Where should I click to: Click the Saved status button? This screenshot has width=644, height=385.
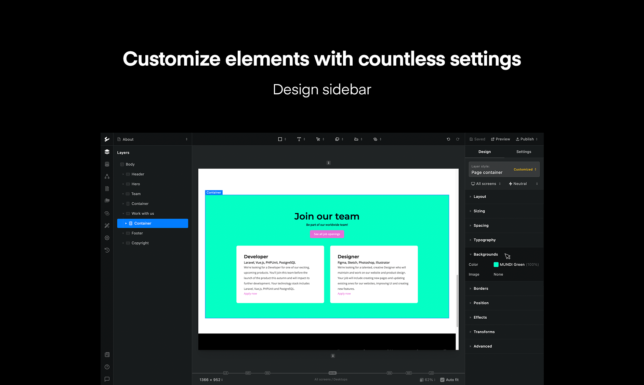(x=477, y=139)
